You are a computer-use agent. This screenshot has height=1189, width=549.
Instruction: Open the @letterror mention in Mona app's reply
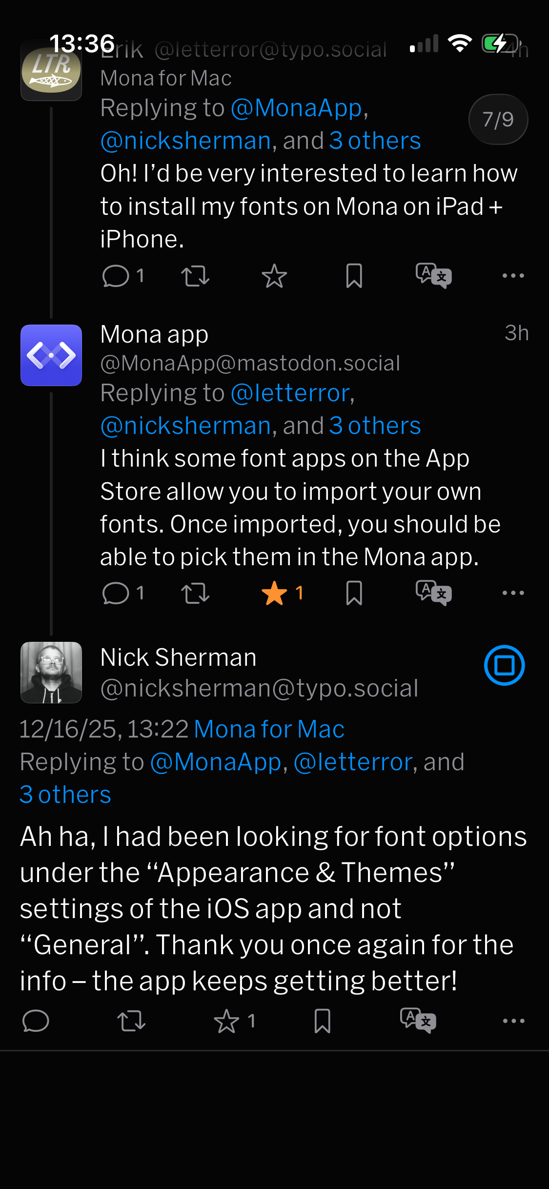pyautogui.click(x=291, y=393)
